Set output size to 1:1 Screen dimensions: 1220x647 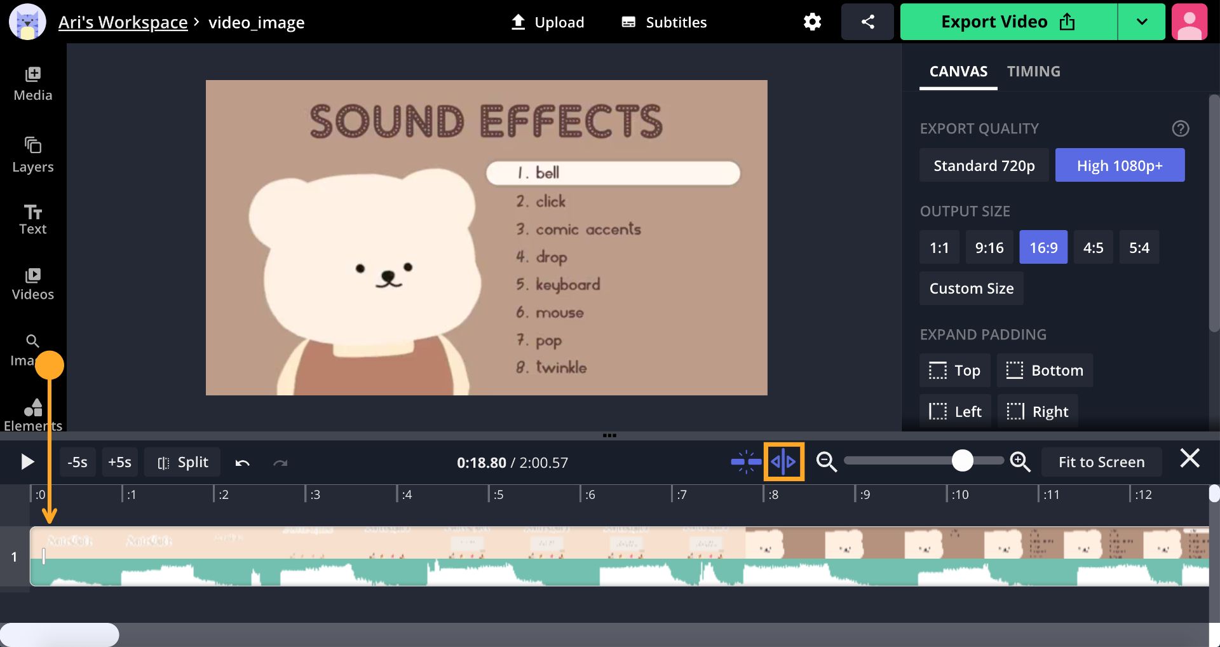coord(939,247)
